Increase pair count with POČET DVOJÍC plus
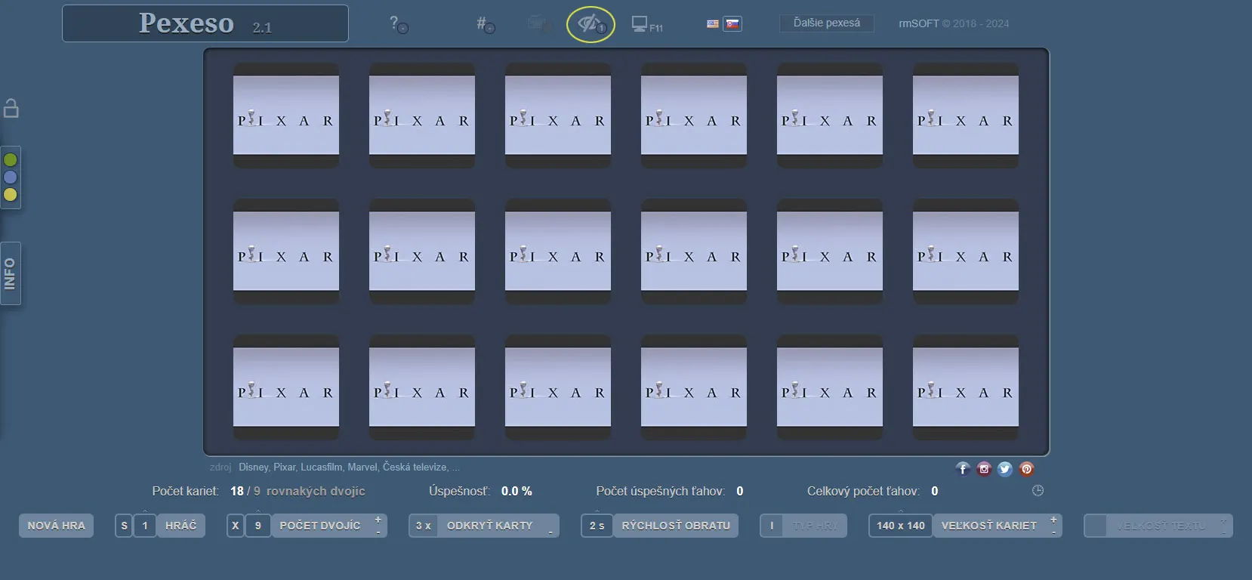This screenshot has width=1252, height=580. coord(378,520)
